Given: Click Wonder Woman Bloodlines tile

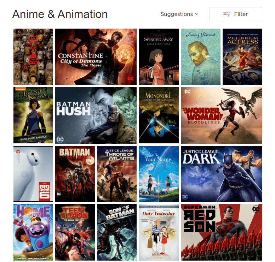Looking at the screenshot, I should (222, 115).
